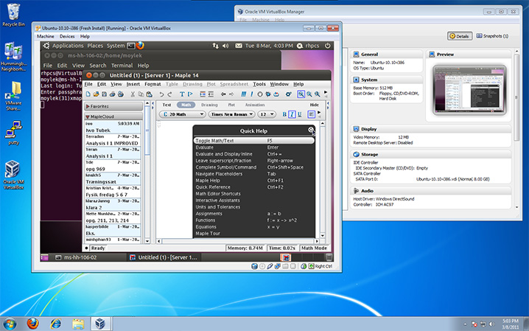Undo last action in Maple
This screenshot has height=331, width=529.
coord(161,94)
